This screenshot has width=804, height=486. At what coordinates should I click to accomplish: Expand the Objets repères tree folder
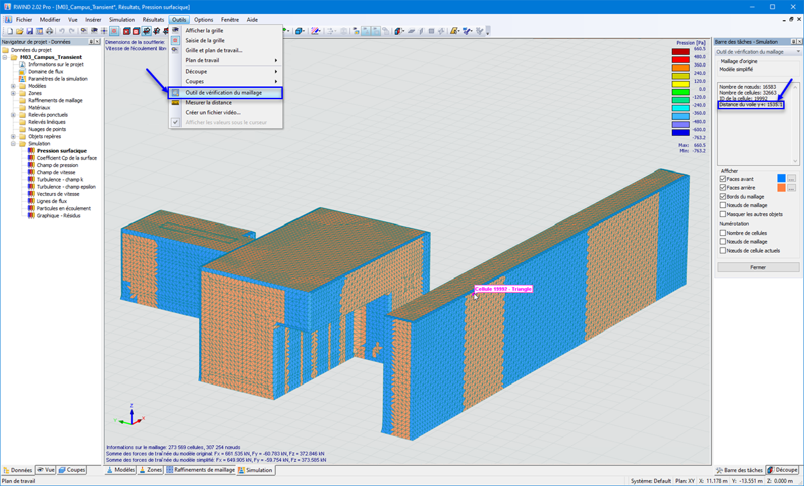click(x=13, y=136)
